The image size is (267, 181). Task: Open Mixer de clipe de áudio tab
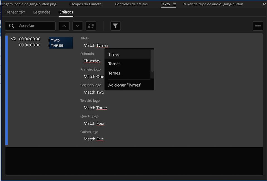pos(213,4)
